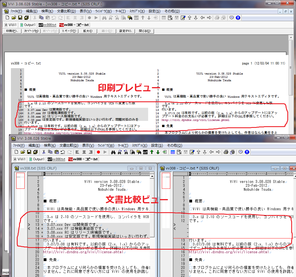Click the blue info icon in the lower toolbar
Viewport: 296px width, 277px height.
(247, 152)
